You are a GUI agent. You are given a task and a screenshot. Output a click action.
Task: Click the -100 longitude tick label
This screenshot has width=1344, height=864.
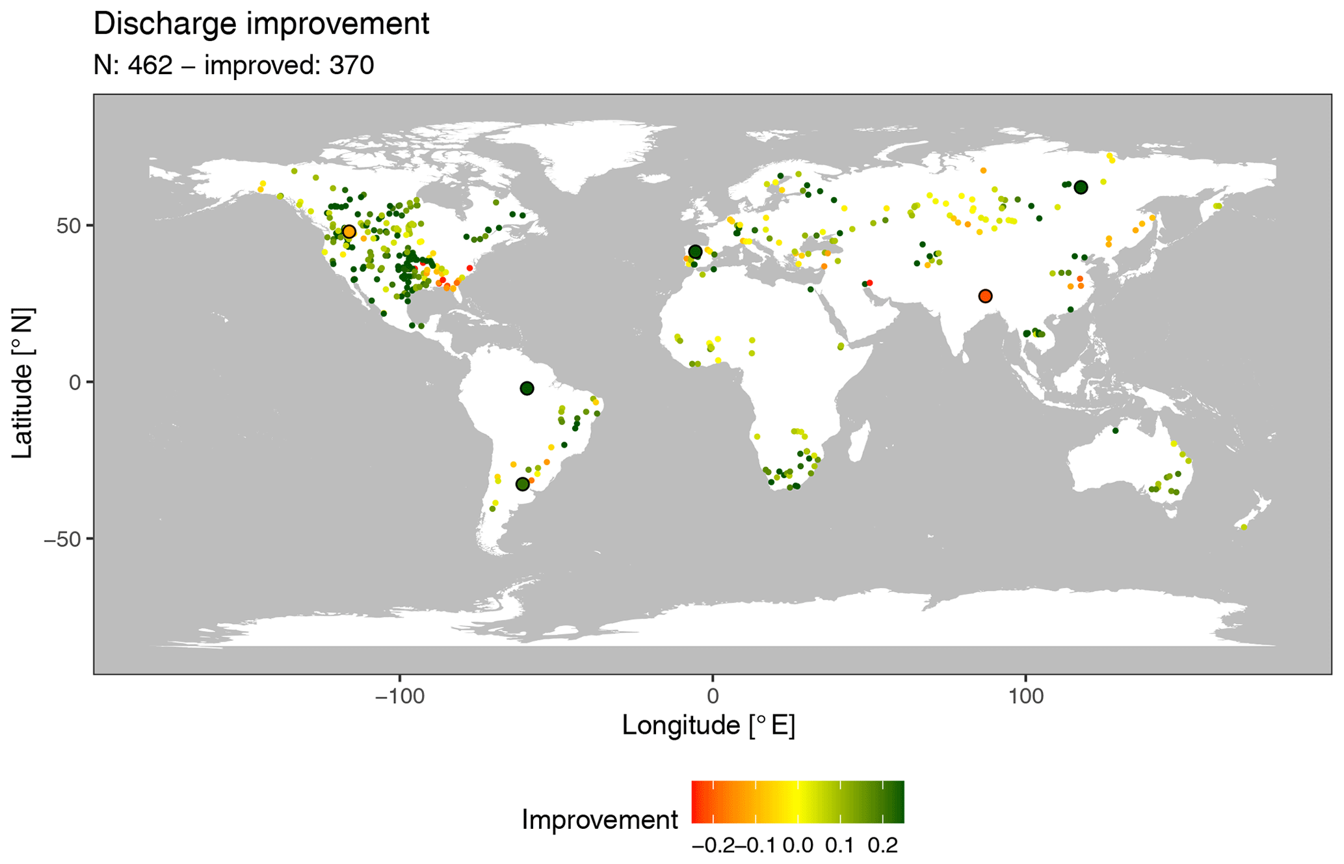coord(399,697)
